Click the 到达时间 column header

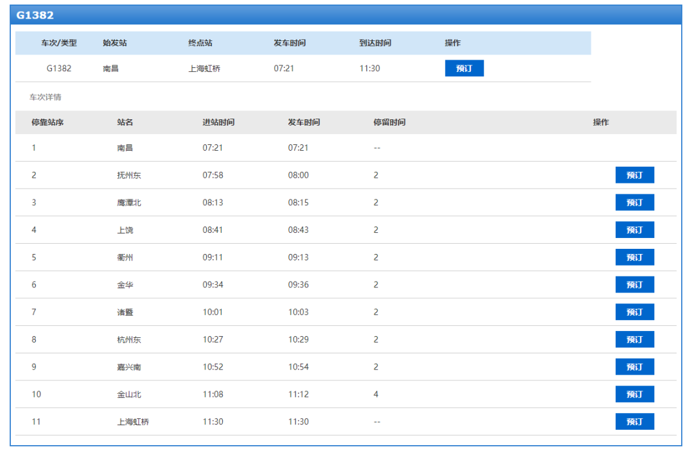tap(375, 43)
